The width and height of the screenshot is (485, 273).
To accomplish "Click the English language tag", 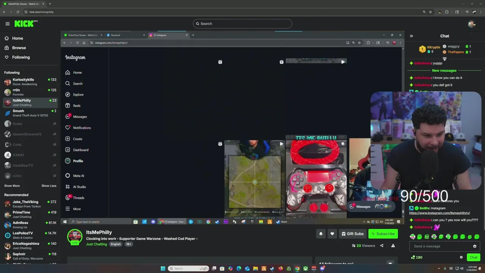I will pyautogui.click(x=116, y=244).
